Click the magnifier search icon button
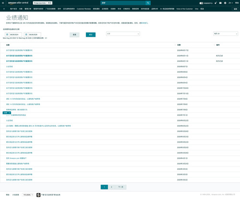240x202 pixels. [x=148, y=3]
